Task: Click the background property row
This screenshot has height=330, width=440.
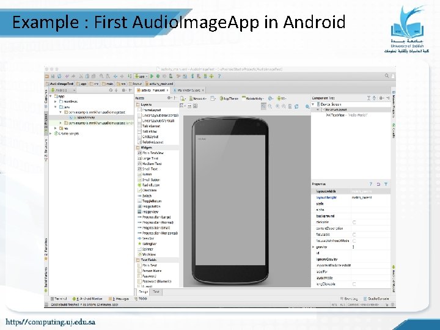Action: [x=351, y=216]
